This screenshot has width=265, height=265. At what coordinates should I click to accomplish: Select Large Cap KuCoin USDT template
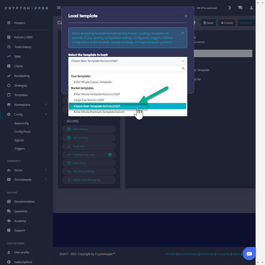(89, 100)
